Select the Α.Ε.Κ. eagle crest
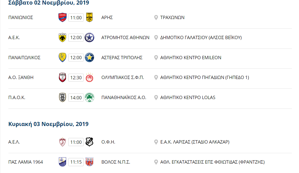 tap(62, 38)
